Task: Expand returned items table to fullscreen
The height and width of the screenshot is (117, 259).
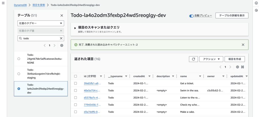Action: click(x=243, y=67)
